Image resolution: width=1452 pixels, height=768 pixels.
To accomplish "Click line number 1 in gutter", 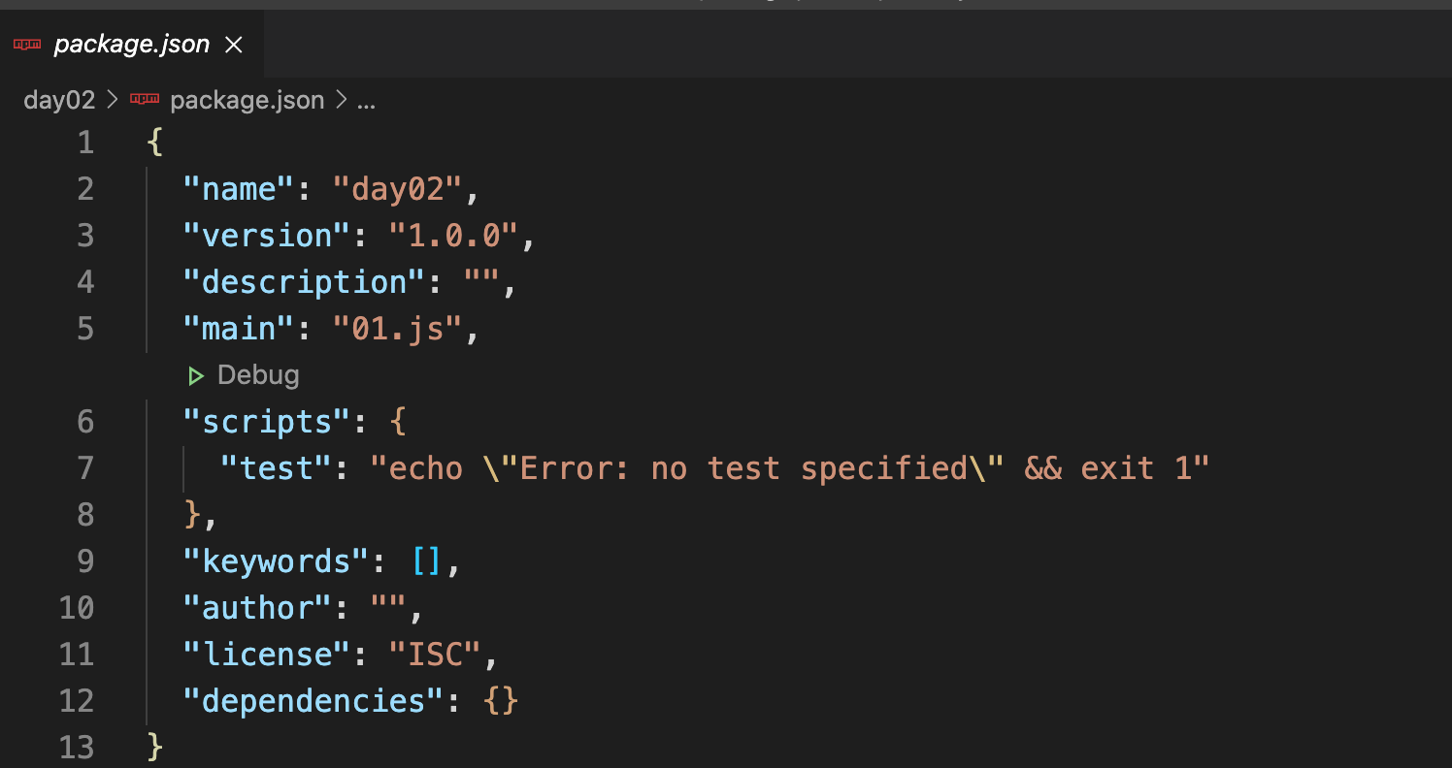I will click(x=85, y=143).
